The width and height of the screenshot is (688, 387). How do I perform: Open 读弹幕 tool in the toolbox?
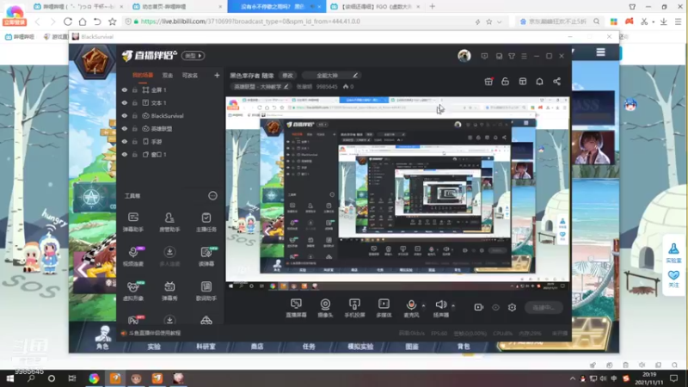pyautogui.click(x=206, y=256)
